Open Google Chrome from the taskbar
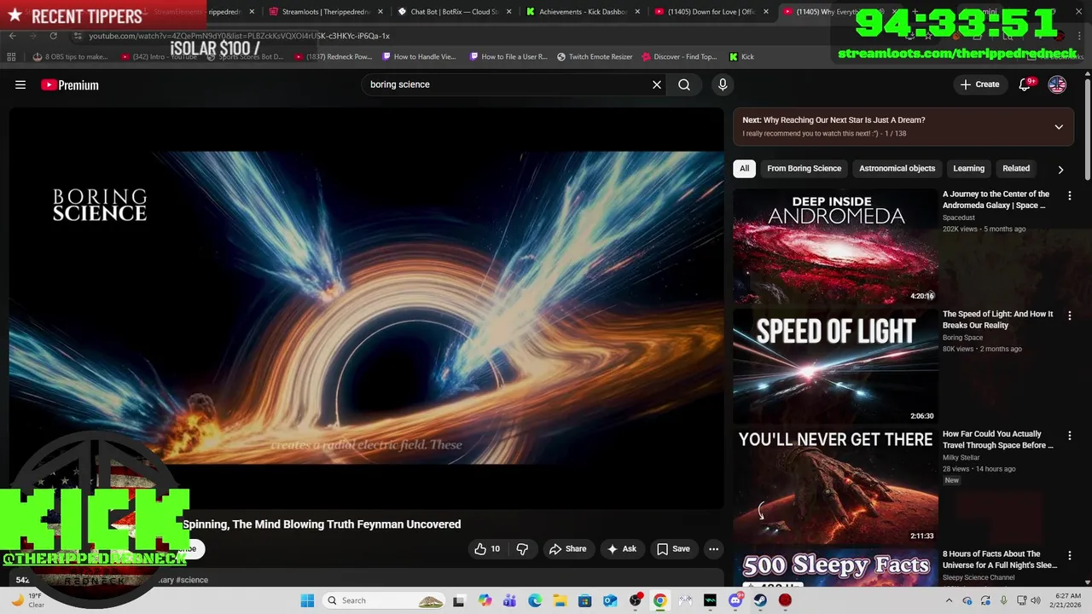The width and height of the screenshot is (1092, 614). click(659, 600)
